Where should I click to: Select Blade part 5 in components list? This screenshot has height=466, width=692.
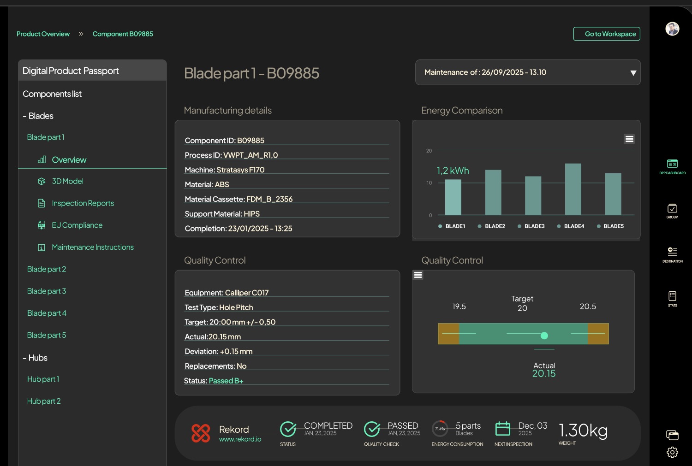coord(47,336)
